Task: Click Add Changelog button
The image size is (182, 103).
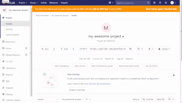Action: pyautogui.click(x=62, y=66)
